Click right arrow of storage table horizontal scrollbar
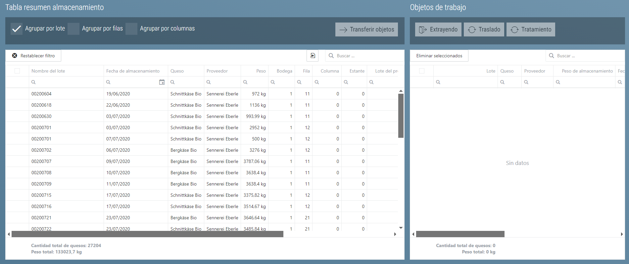 [395, 234]
